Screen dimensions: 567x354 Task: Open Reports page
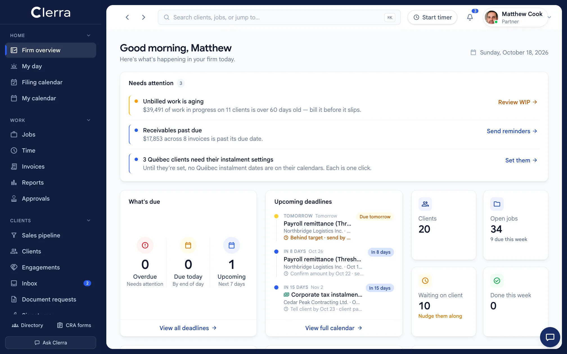point(51,183)
